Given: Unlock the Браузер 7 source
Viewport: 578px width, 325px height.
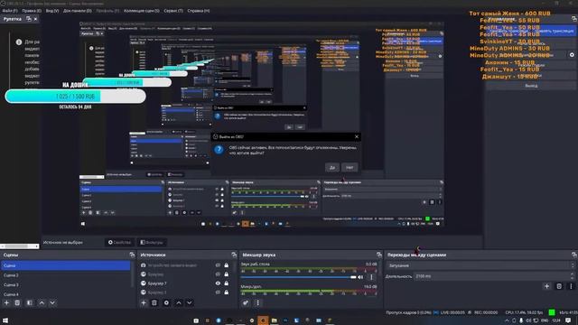Looking at the screenshot, I should click(227, 283).
